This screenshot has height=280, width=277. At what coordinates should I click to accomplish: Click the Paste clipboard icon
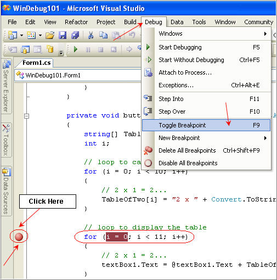(x=116, y=35)
